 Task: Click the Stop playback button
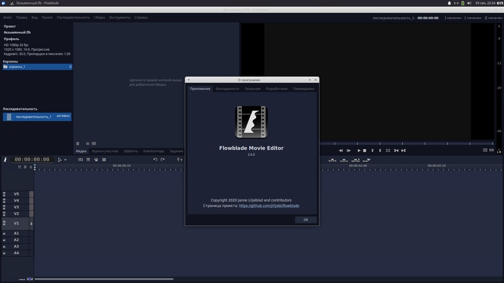(x=365, y=150)
